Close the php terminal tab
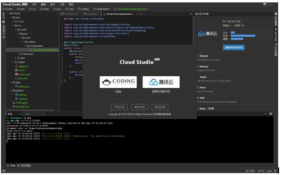The image size is (281, 175). coord(21,114)
